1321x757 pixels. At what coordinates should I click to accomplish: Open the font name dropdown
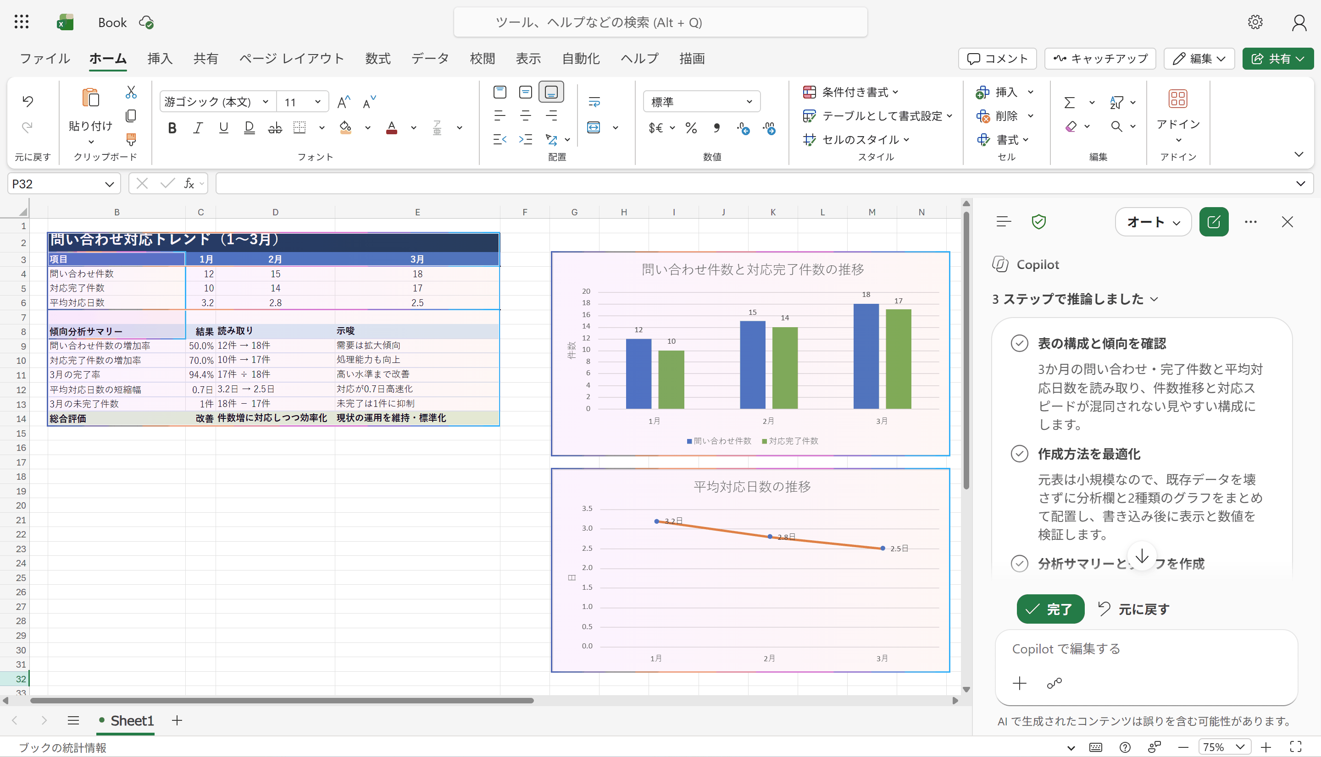(265, 101)
